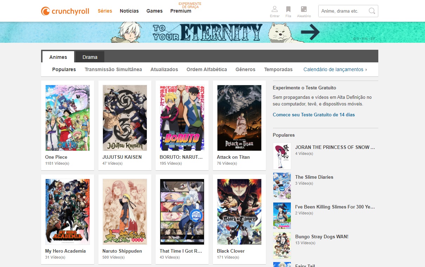Switch to the Drama tab

tap(90, 57)
